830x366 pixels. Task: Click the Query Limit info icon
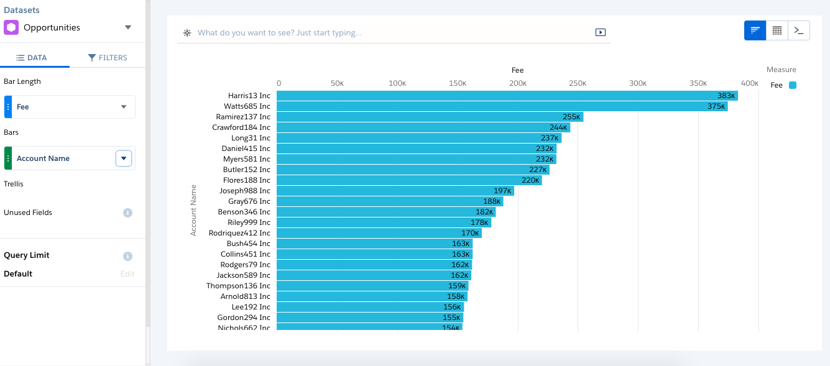click(127, 256)
